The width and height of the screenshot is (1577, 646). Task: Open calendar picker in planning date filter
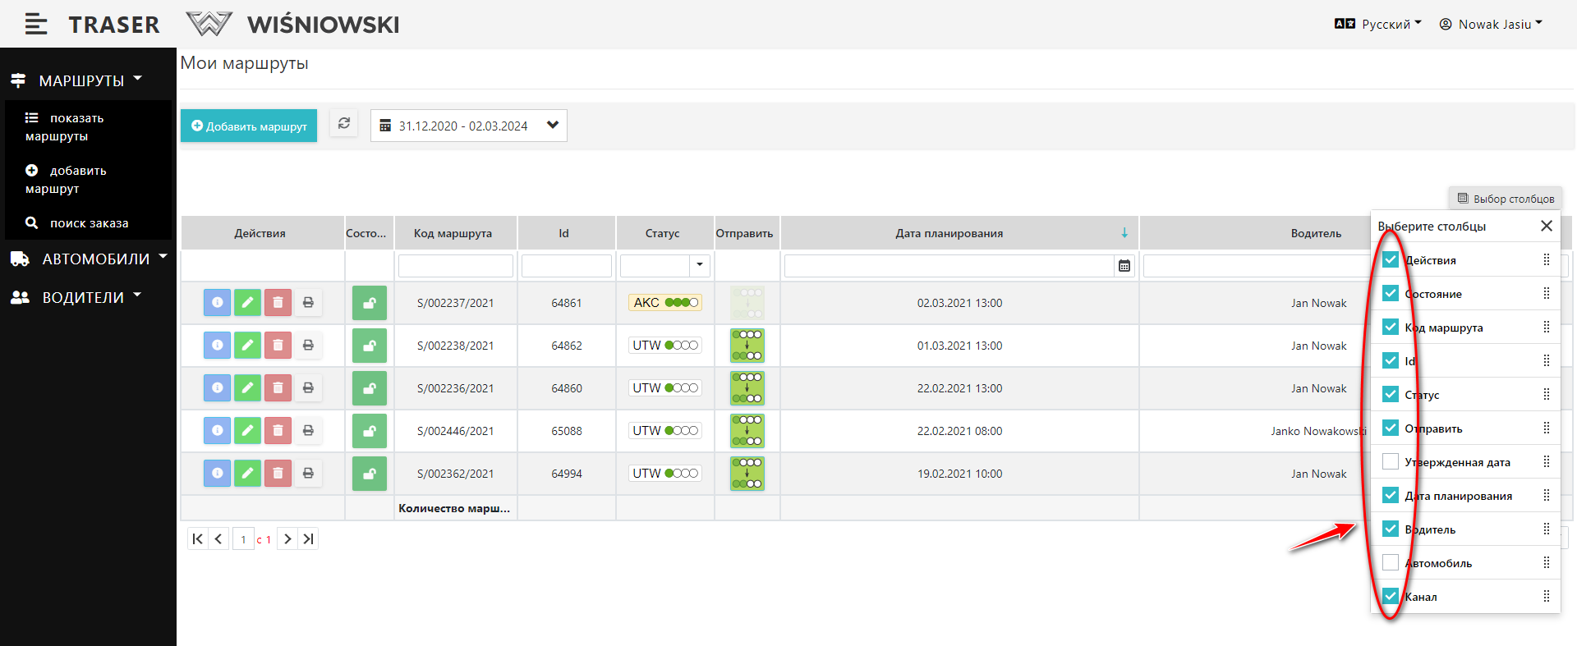pos(1124,266)
